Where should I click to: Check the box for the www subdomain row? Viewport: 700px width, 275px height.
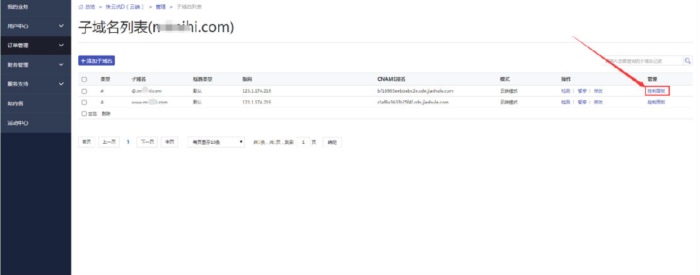click(x=84, y=102)
